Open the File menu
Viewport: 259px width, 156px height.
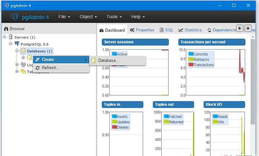[64, 17]
